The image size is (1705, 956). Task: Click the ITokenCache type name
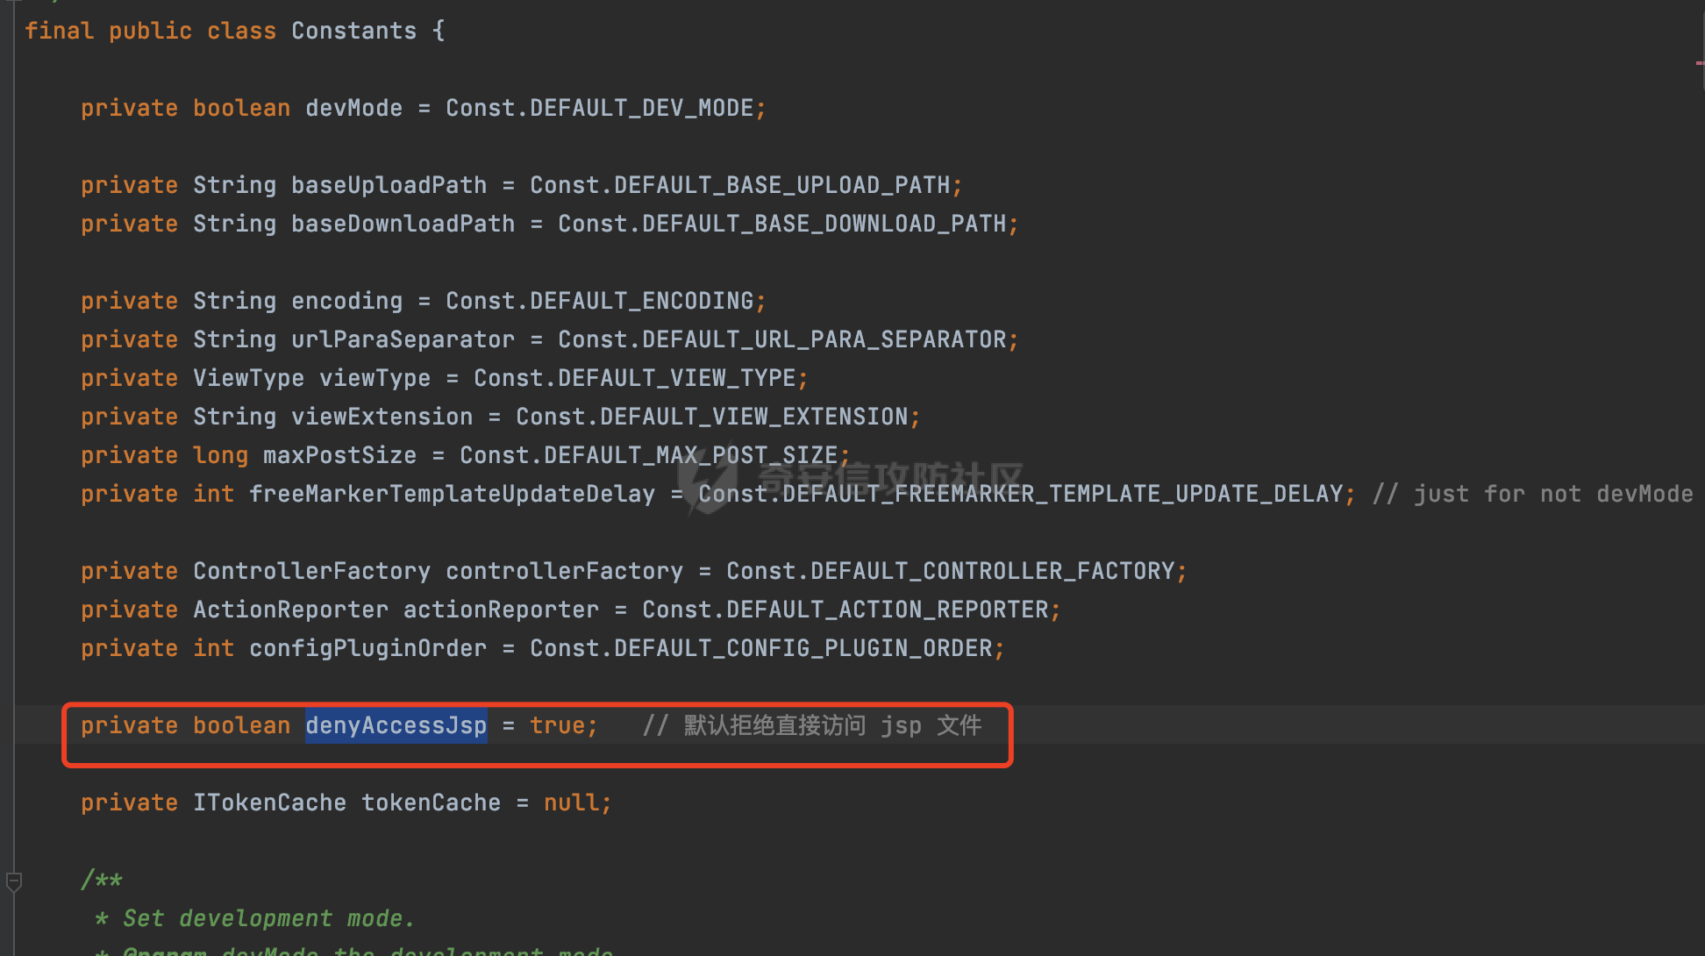click(x=269, y=803)
